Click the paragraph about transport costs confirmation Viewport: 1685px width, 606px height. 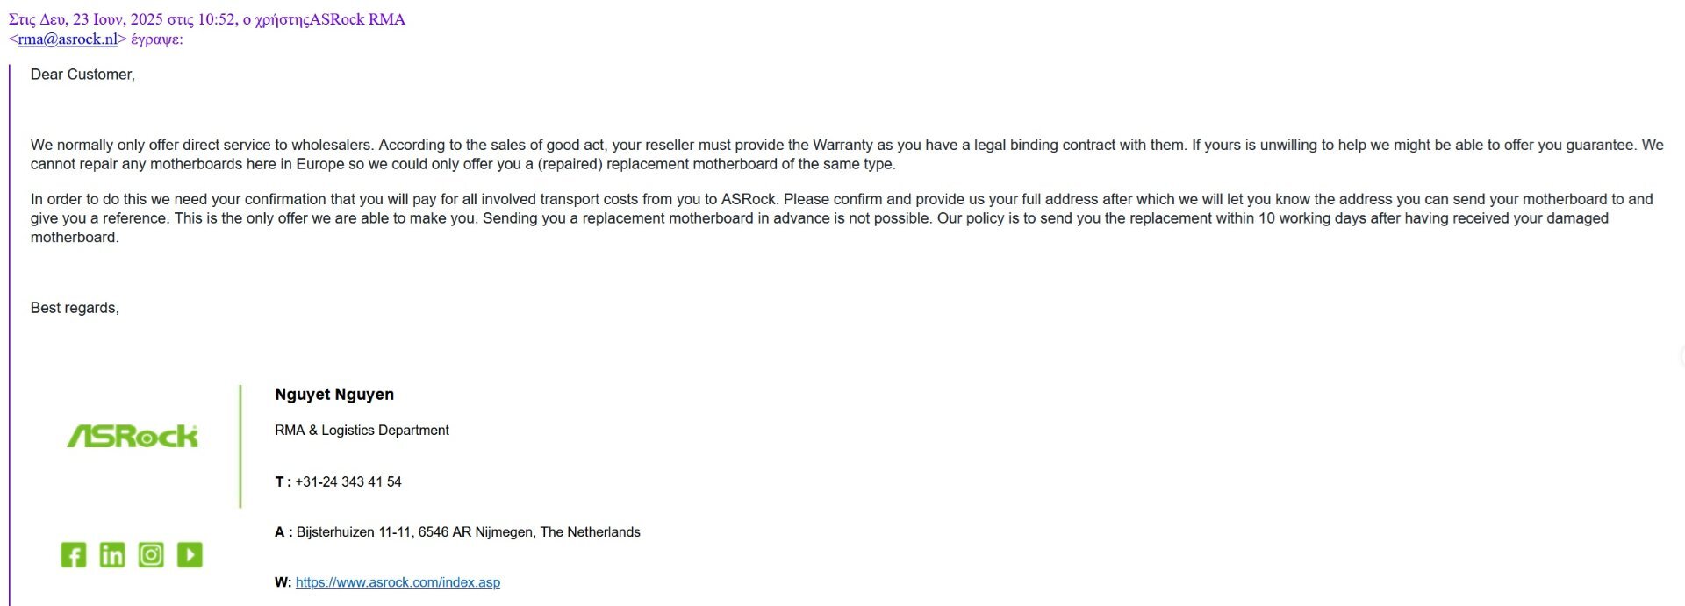[842, 218]
